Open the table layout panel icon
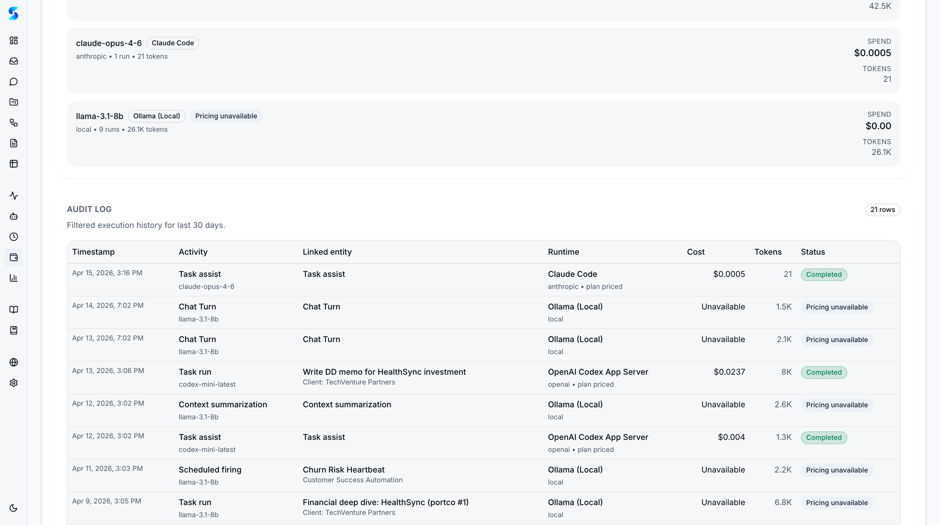Viewport: 940px width, 525px height. click(13, 164)
